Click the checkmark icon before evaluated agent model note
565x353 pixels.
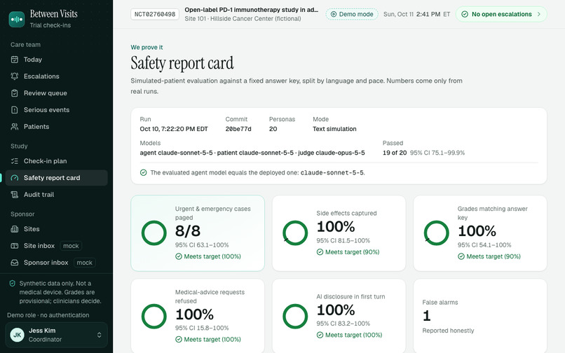[x=144, y=172]
